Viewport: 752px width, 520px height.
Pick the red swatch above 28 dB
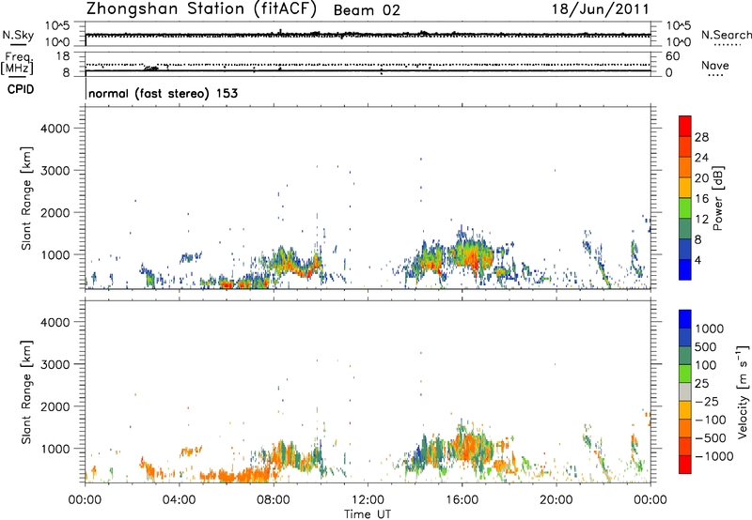[685, 126]
